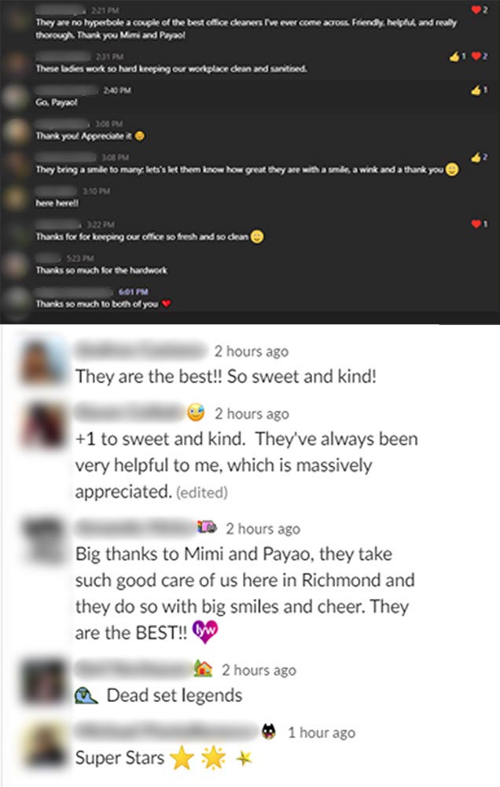Click the avatar next to "Dead set legends"

[44, 681]
